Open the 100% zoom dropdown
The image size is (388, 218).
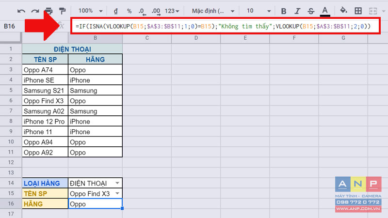(90, 11)
